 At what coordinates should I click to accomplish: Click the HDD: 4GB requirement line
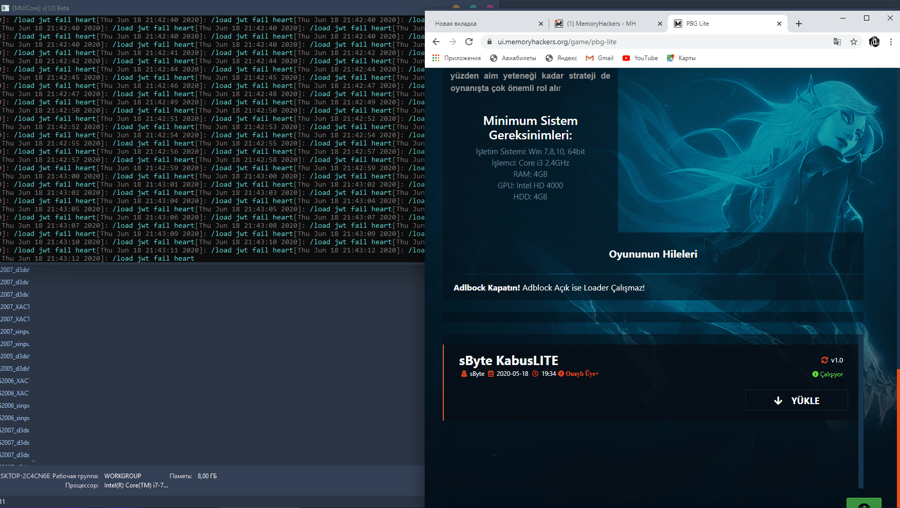pos(531,197)
